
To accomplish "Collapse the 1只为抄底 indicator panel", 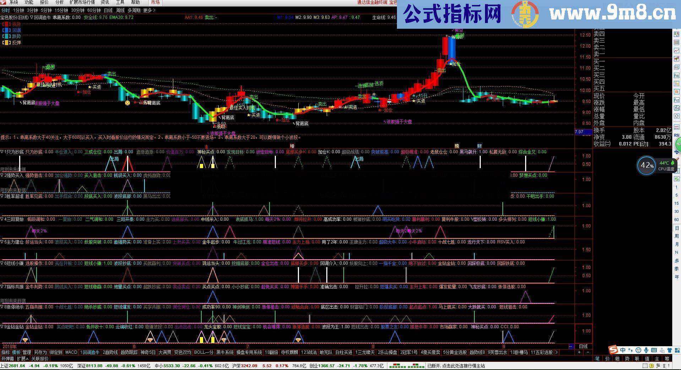I will click(x=2, y=151).
